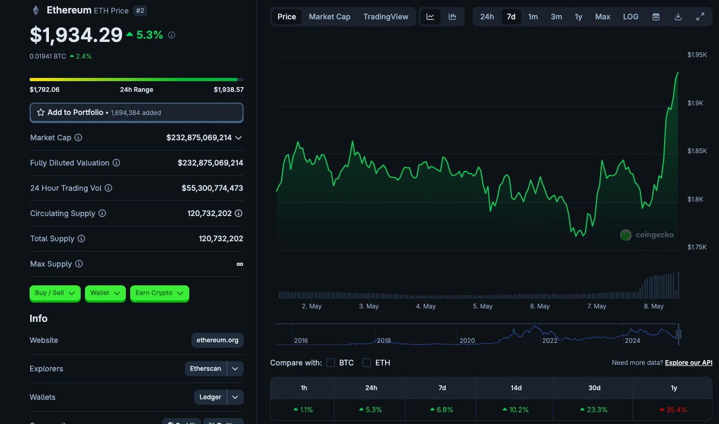Open the Earn Crypto dropdown
Viewport: 719px width, 424px height.
pos(160,293)
